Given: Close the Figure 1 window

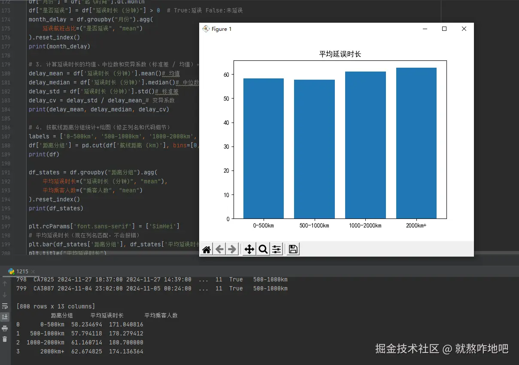Looking at the screenshot, I should click(x=464, y=29).
